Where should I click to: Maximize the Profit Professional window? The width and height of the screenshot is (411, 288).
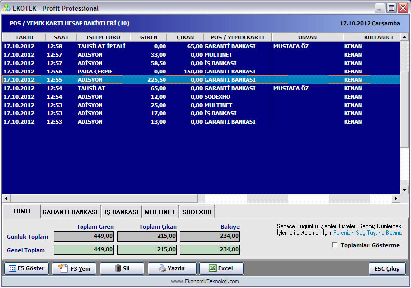coord(391,8)
